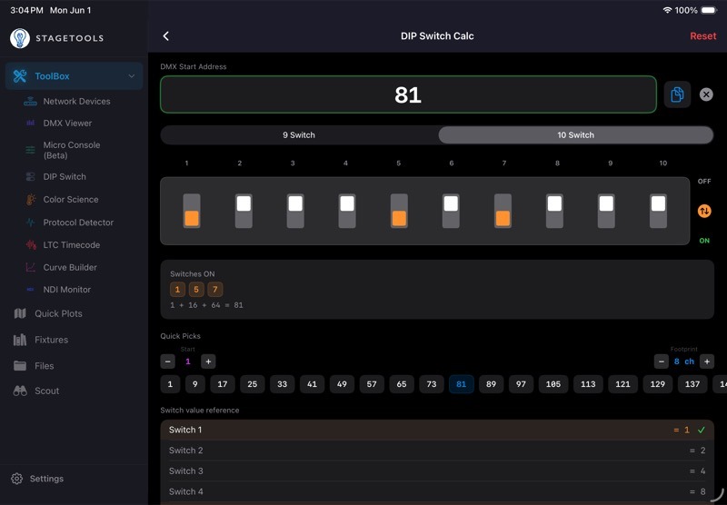Pick quick address 33
The height and width of the screenshot is (505, 727).
click(x=282, y=384)
